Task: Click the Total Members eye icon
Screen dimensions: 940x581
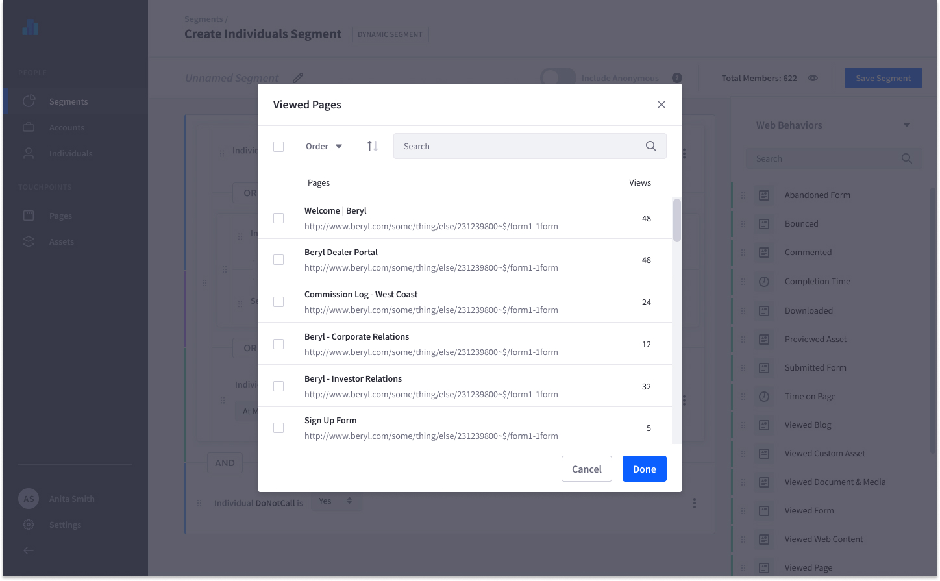Action: pos(813,78)
